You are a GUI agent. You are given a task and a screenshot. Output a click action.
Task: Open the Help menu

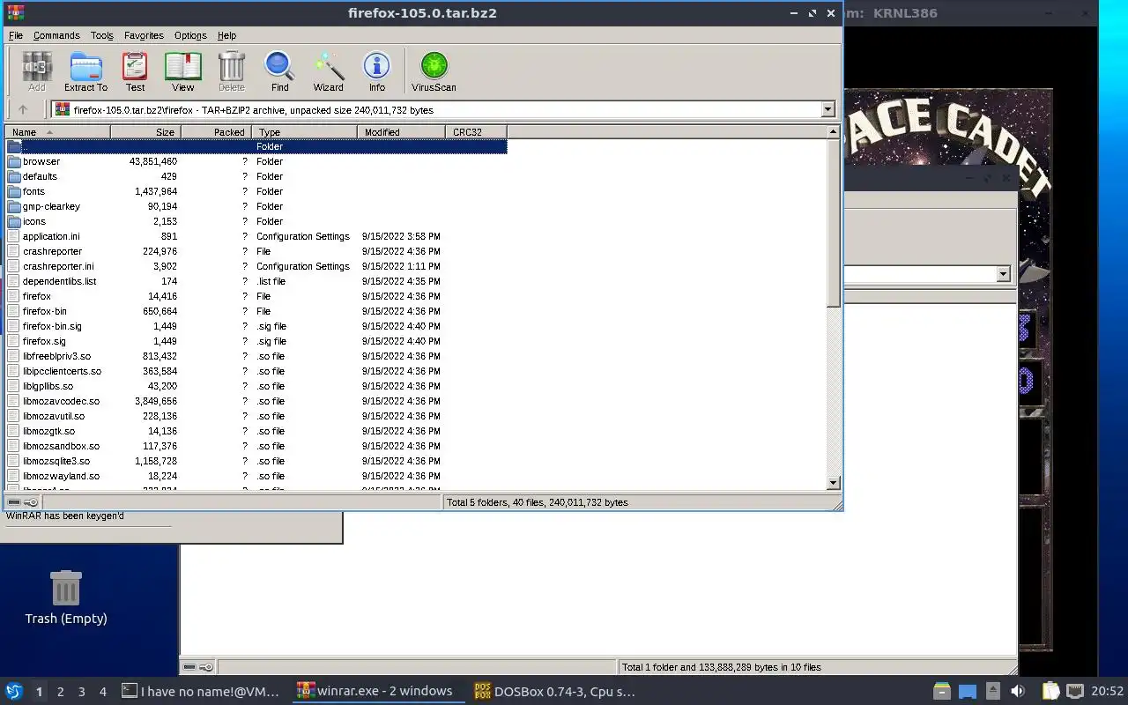coord(226,35)
